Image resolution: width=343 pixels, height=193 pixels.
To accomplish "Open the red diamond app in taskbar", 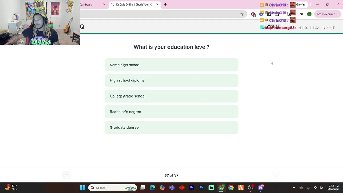I will tap(182, 188).
